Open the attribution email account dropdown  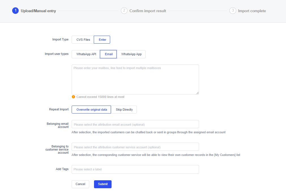(135, 124)
